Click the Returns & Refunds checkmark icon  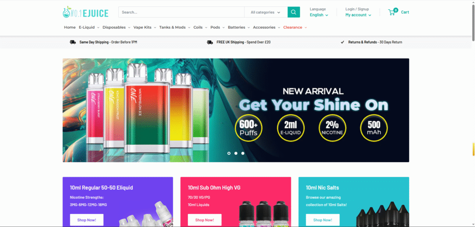click(342, 42)
